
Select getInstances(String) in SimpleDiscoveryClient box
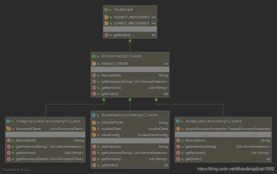[x=201, y=147]
